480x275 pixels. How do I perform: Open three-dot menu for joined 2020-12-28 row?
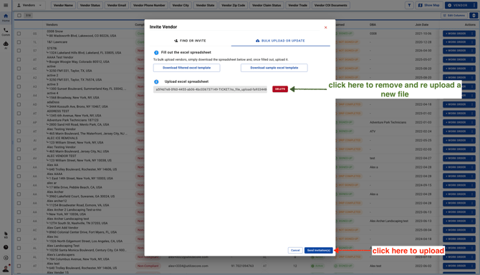pos(472,42)
